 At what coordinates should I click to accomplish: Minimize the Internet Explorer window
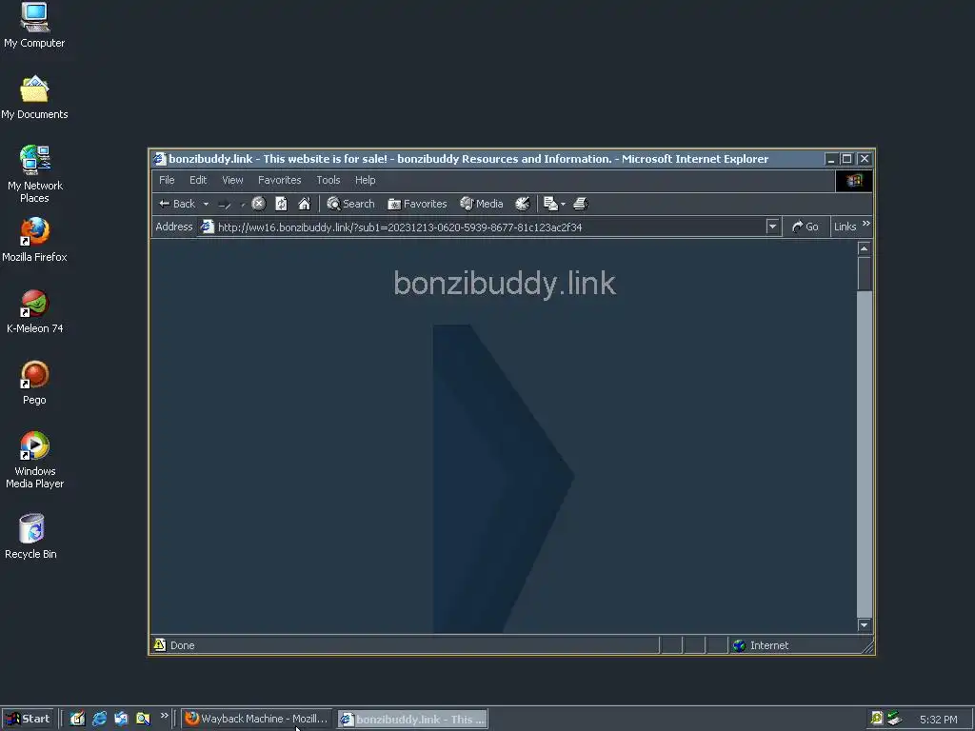(x=830, y=159)
